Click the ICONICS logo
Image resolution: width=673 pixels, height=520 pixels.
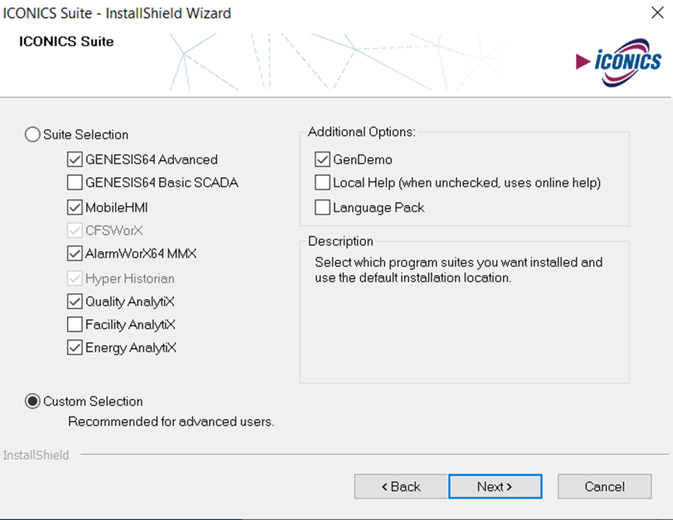coord(619,62)
